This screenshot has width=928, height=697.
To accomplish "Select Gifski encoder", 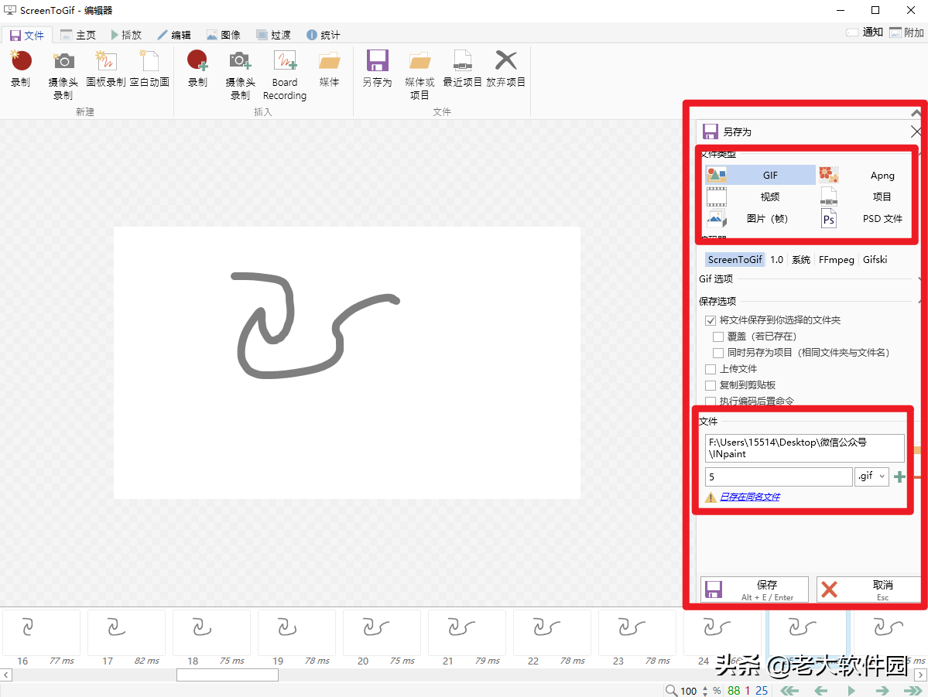I will pyautogui.click(x=875, y=259).
